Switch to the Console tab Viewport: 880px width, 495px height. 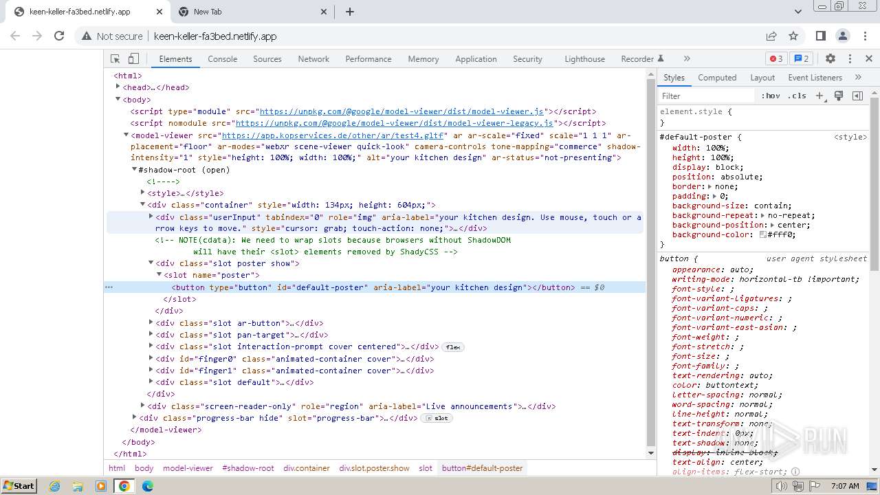point(223,59)
